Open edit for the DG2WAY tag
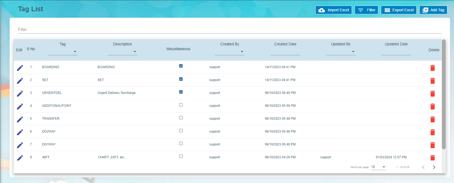The image size is (454, 183). coord(20,132)
